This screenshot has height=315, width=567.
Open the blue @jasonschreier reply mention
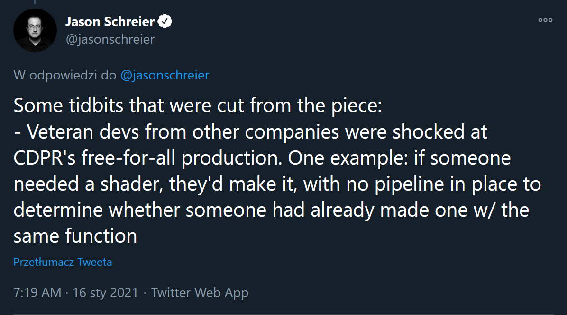point(165,75)
